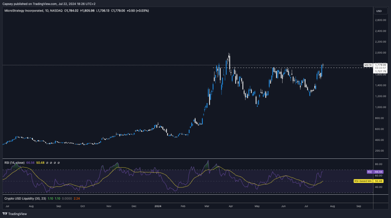Click the MSTR symbol price tag

coord(368,65)
